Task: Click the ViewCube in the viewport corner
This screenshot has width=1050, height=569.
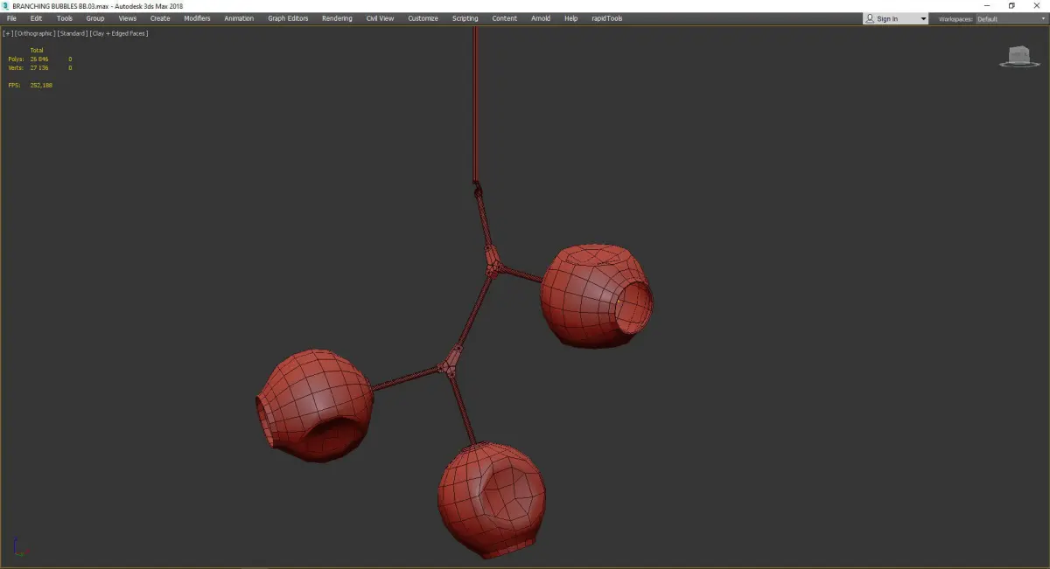Action: pos(1018,55)
